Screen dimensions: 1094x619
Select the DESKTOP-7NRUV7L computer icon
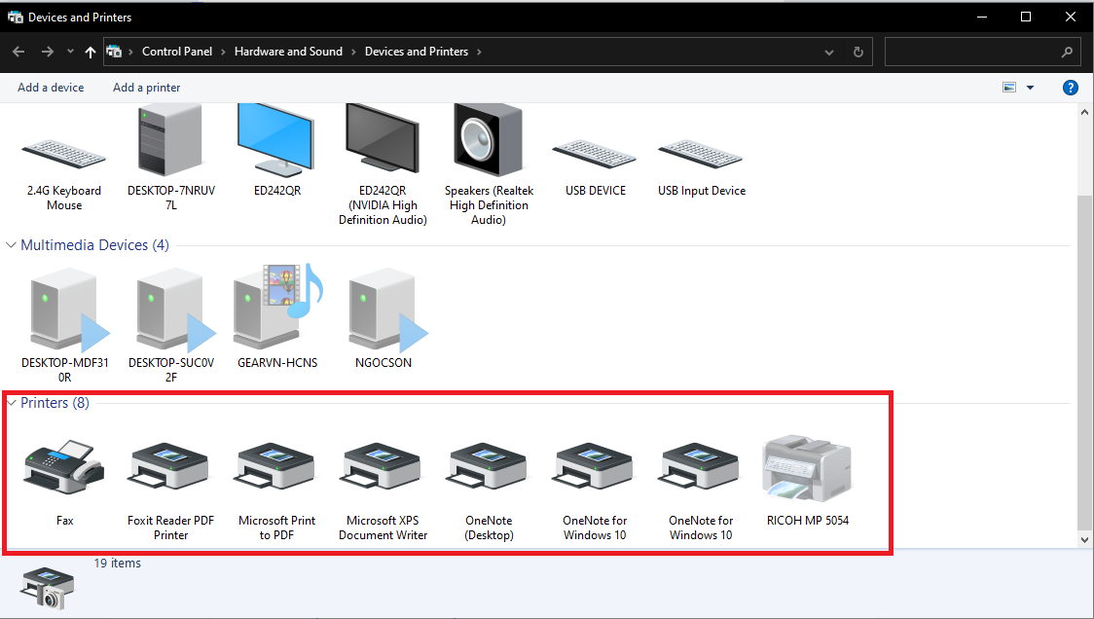click(170, 139)
